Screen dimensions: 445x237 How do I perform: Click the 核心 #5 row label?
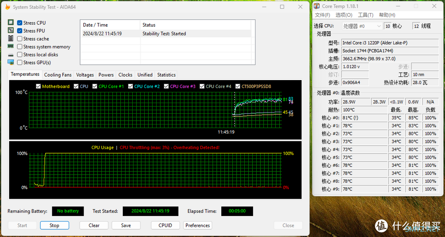point(330,157)
